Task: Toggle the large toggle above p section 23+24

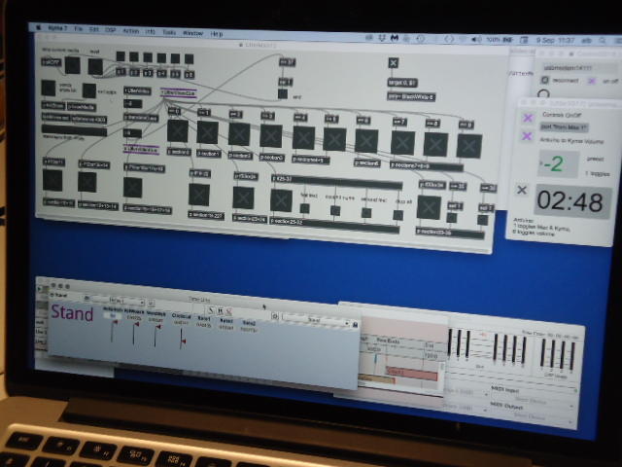Action: click(x=243, y=198)
